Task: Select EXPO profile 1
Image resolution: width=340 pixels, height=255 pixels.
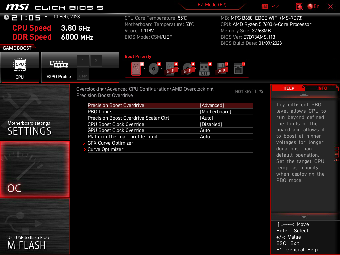Action: pos(83,61)
